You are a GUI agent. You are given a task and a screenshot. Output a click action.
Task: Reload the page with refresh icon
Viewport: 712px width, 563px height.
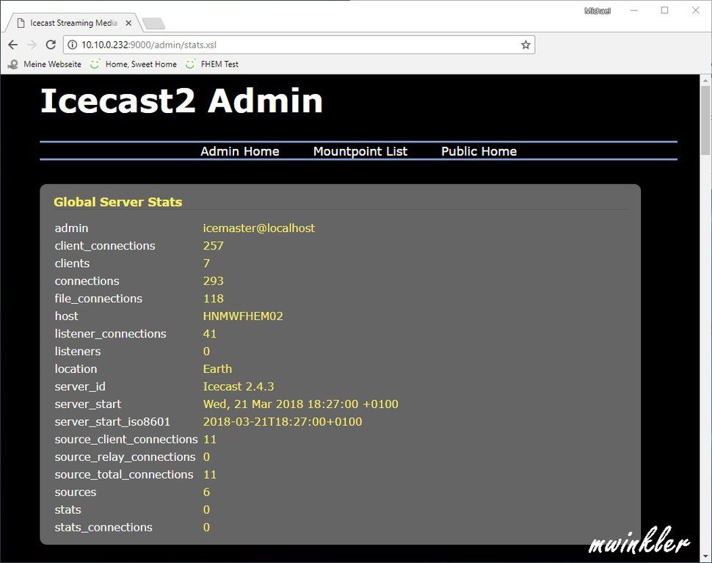51,45
